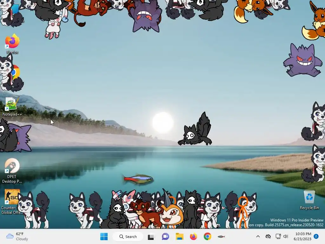Click the taskbar Search box
The width and height of the screenshot is (325, 244).
[128, 236]
